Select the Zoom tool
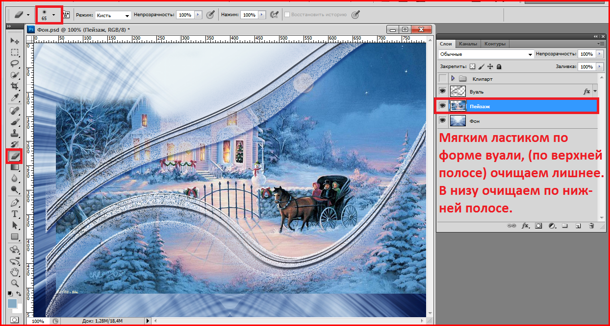This screenshot has height=326, width=610. click(x=15, y=283)
